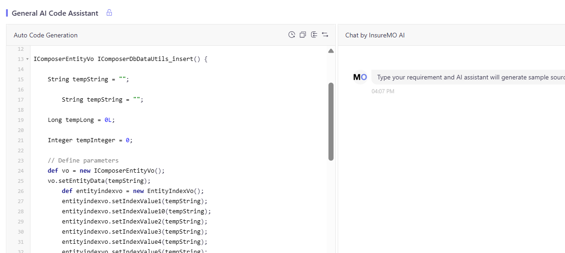Viewport: 565px width, 253px height.
Task: Click the swap arrows icon
Action: (x=325, y=35)
